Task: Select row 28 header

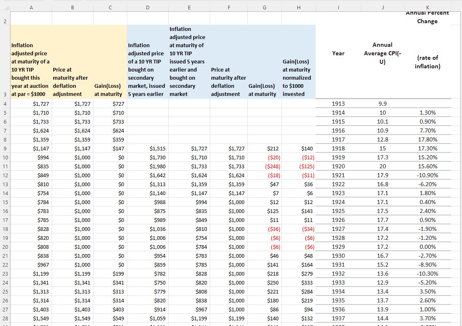Action: [5, 319]
